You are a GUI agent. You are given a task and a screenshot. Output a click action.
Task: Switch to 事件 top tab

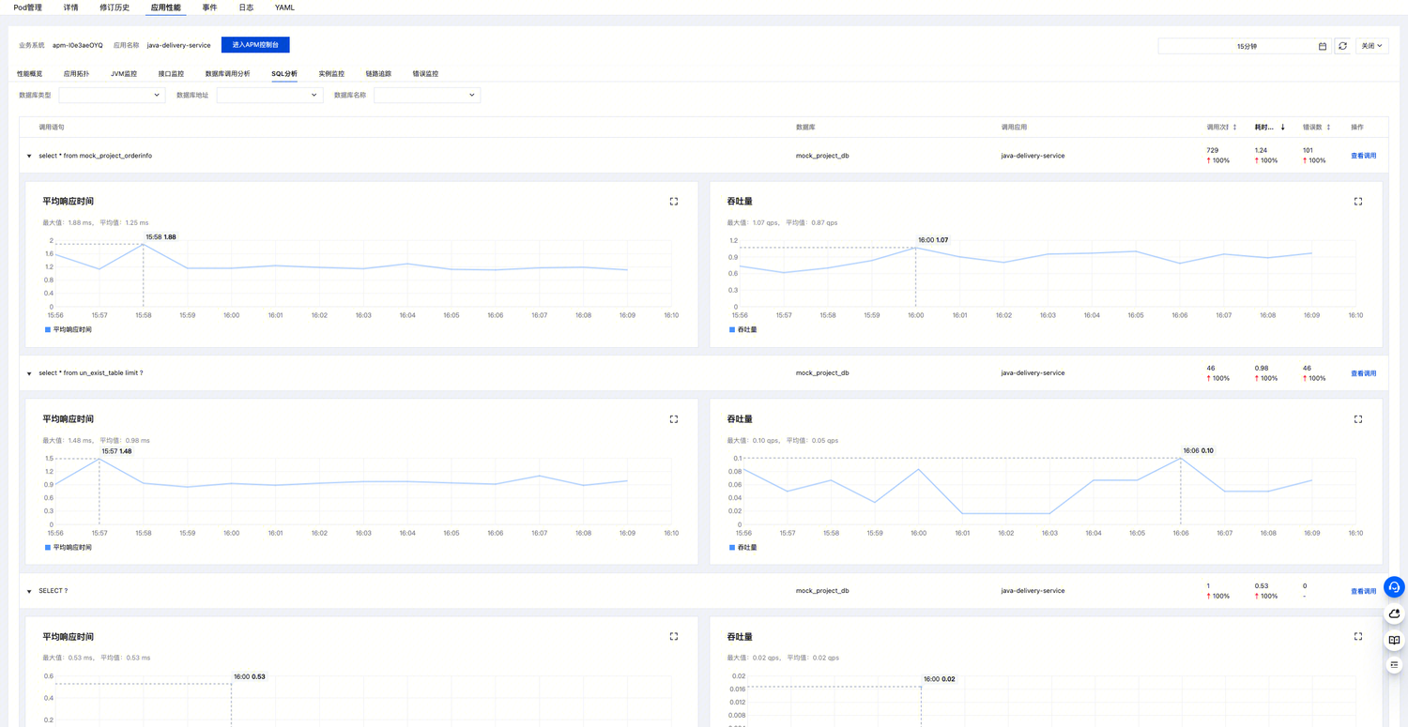209,8
